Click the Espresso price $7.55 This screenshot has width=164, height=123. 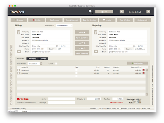point(96,73)
